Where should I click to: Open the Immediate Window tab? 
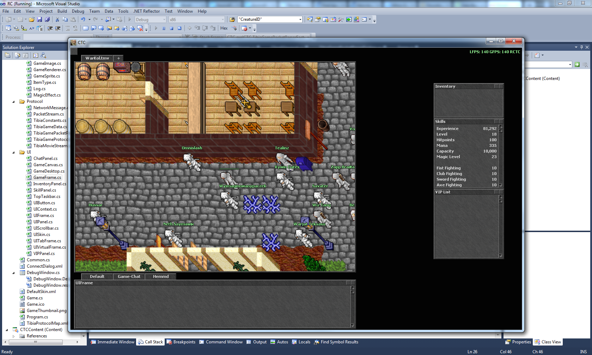pyautogui.click(x=112, y=342)
